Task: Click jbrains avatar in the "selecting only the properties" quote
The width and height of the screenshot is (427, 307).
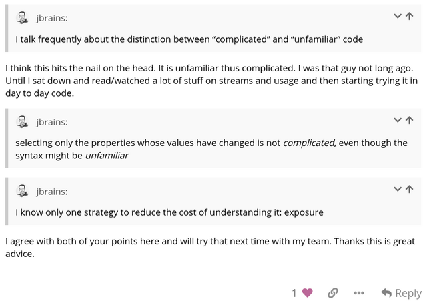Action: click(23, 121)
